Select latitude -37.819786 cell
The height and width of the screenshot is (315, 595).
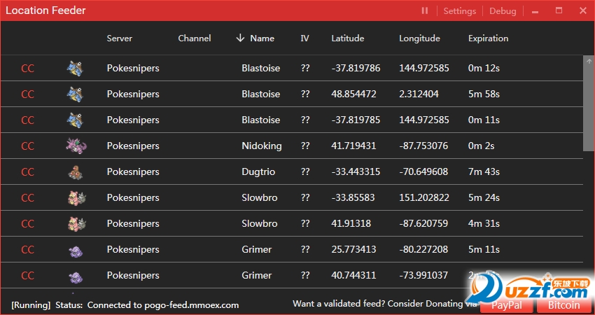click(356, 69)
